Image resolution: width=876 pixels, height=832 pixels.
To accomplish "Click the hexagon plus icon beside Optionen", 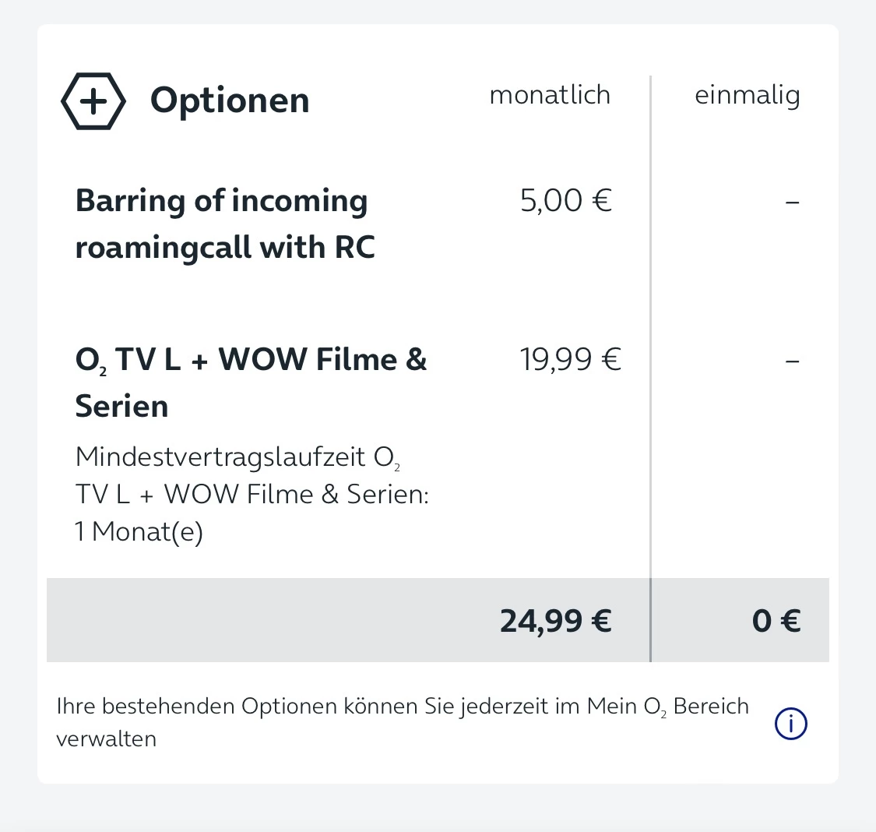I will pos(93,101).
